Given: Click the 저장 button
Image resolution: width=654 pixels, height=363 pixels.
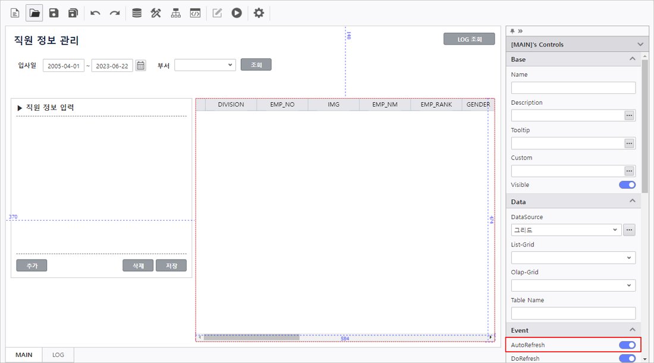Looking at the screenshot, I should pos(171,266).
